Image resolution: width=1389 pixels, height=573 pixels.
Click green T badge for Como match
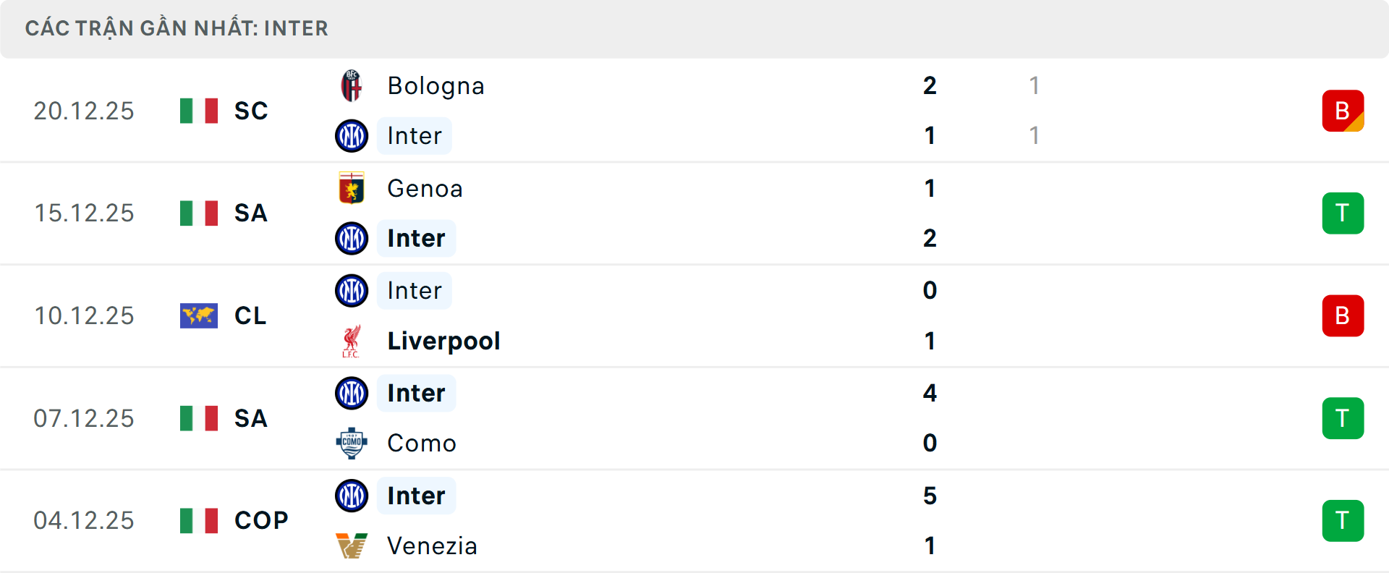tap(1343, 418)
